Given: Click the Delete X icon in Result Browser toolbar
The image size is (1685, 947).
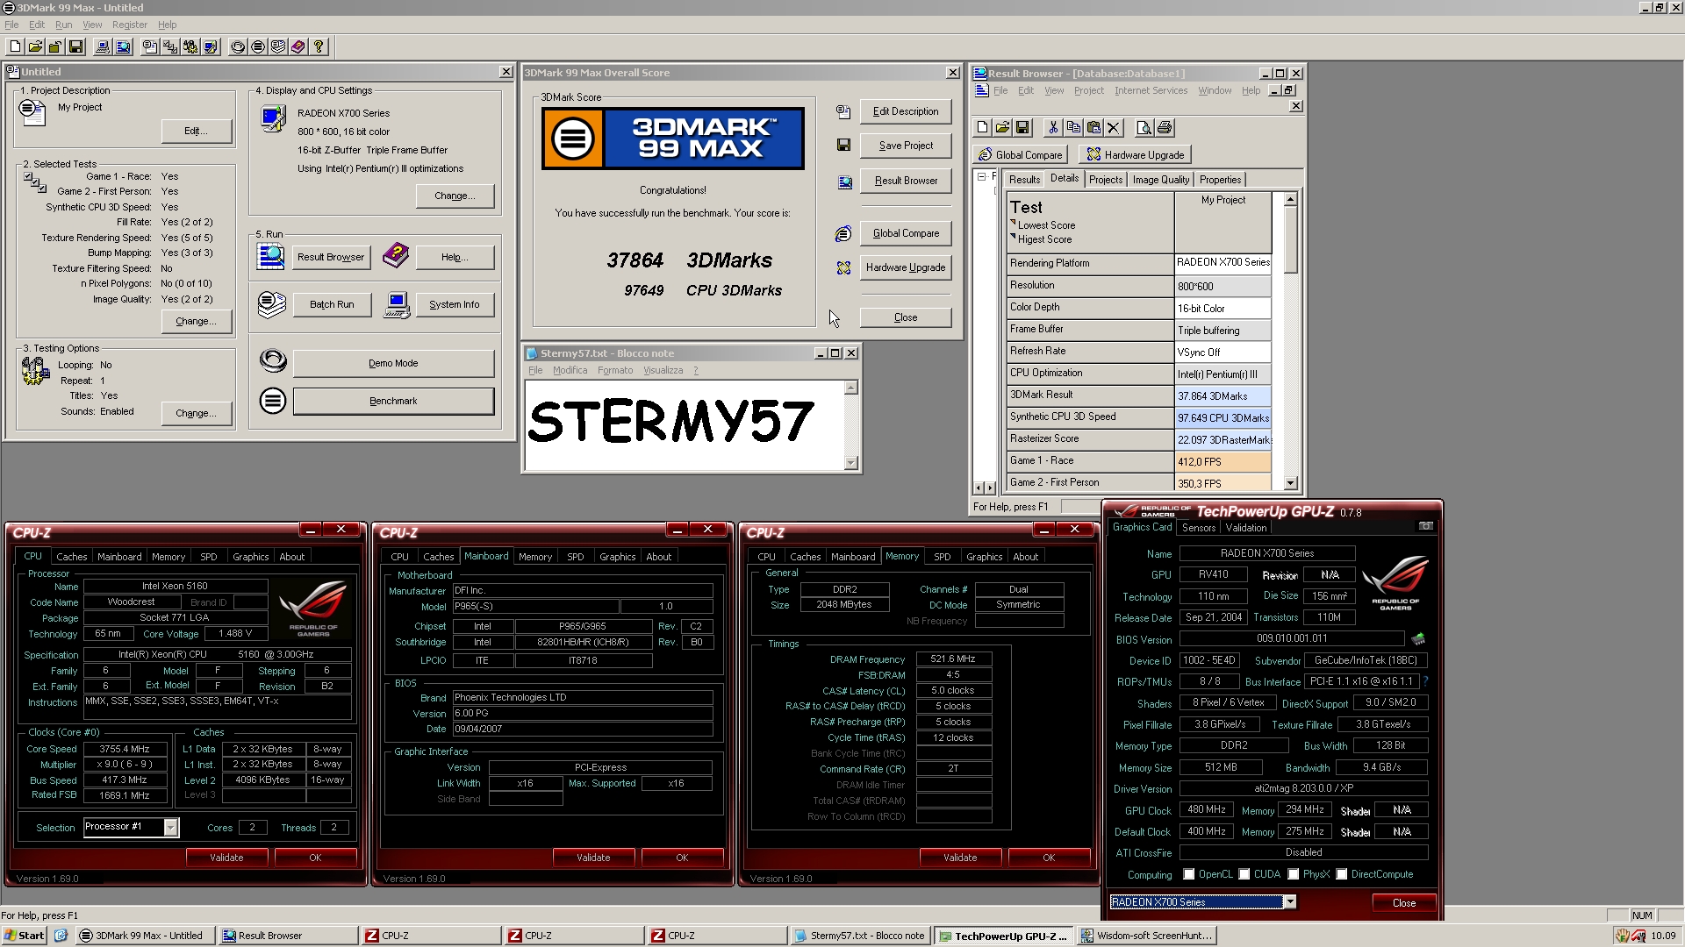Looking at the screenshot, I should point(1114,128).
